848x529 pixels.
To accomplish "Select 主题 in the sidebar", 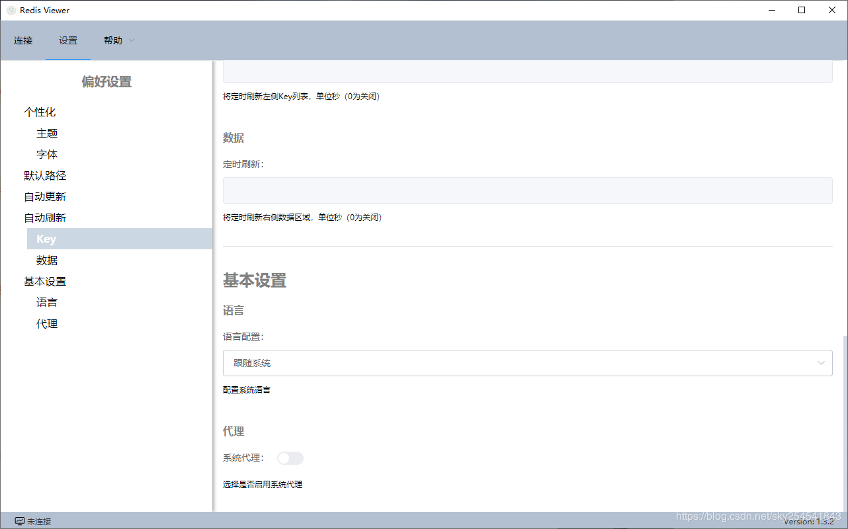I will point(47,134).
